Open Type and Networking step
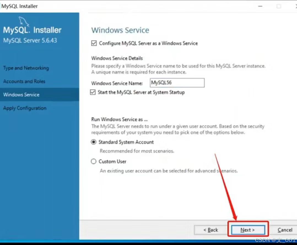 pyautogui.click(x=26, y=68)
